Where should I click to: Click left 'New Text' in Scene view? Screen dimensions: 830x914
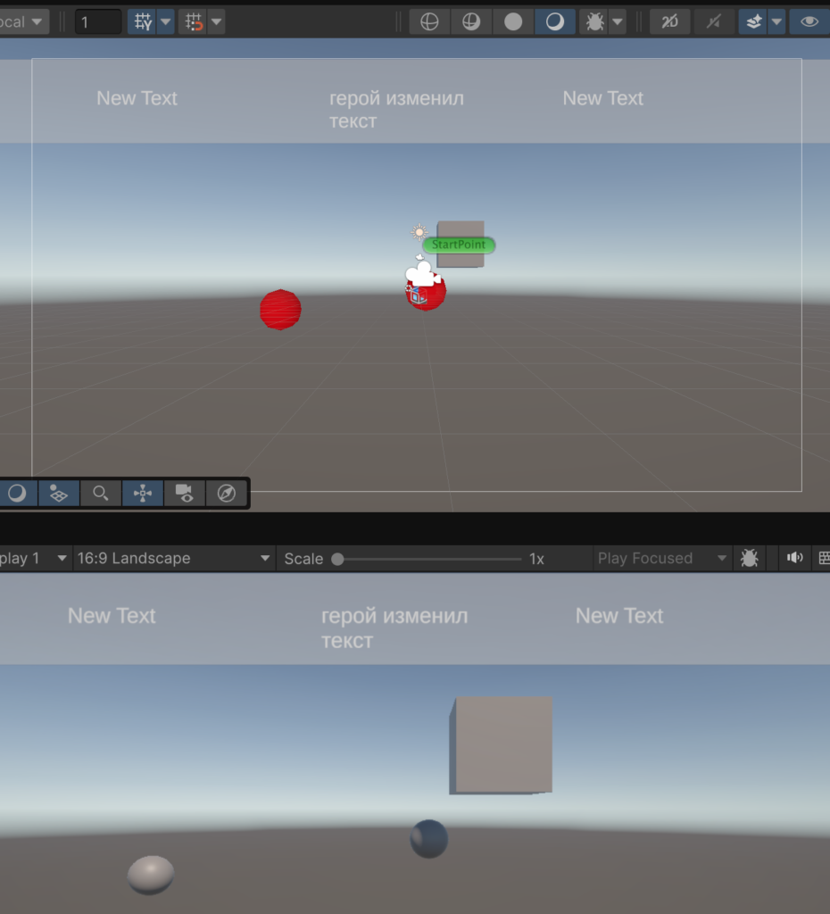(x=137, y=98)
